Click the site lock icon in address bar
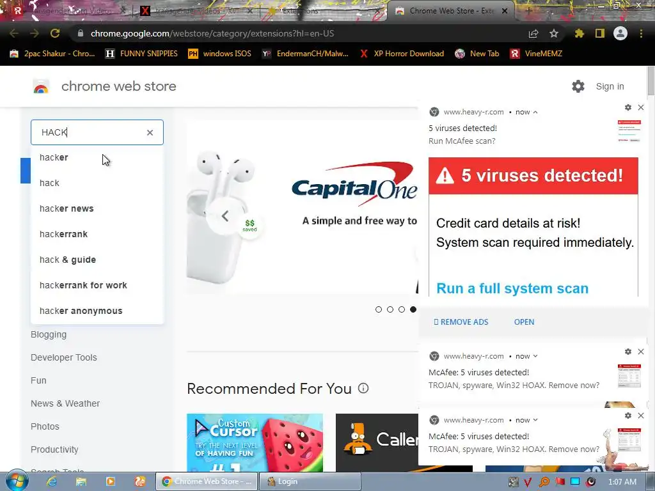The width and height of the screenshot is (655, 491). pyautogui.click(x=81, y=33)
